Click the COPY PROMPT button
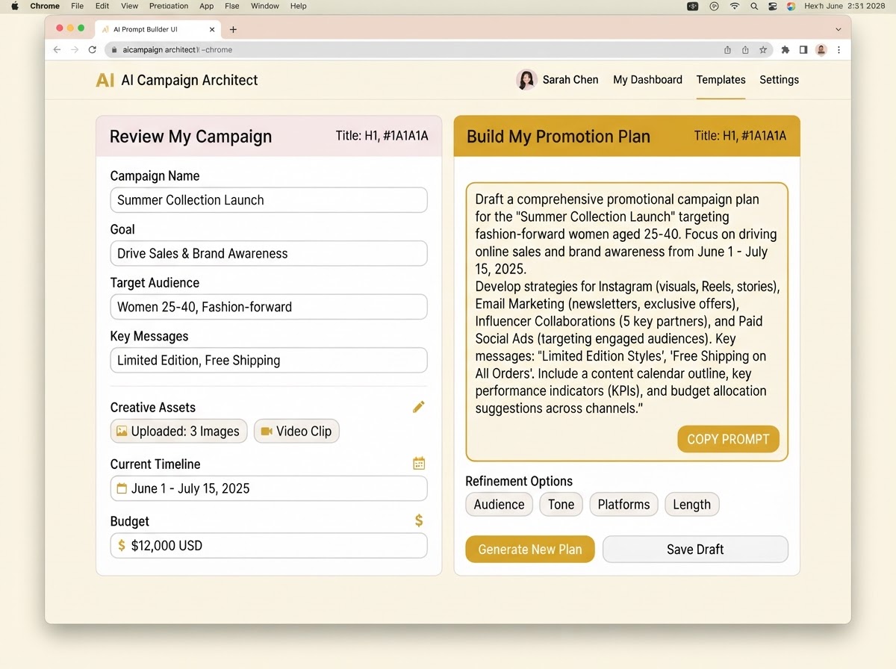Screen dimensions: 896x669 pyautogui.click(x=728, y=439)
